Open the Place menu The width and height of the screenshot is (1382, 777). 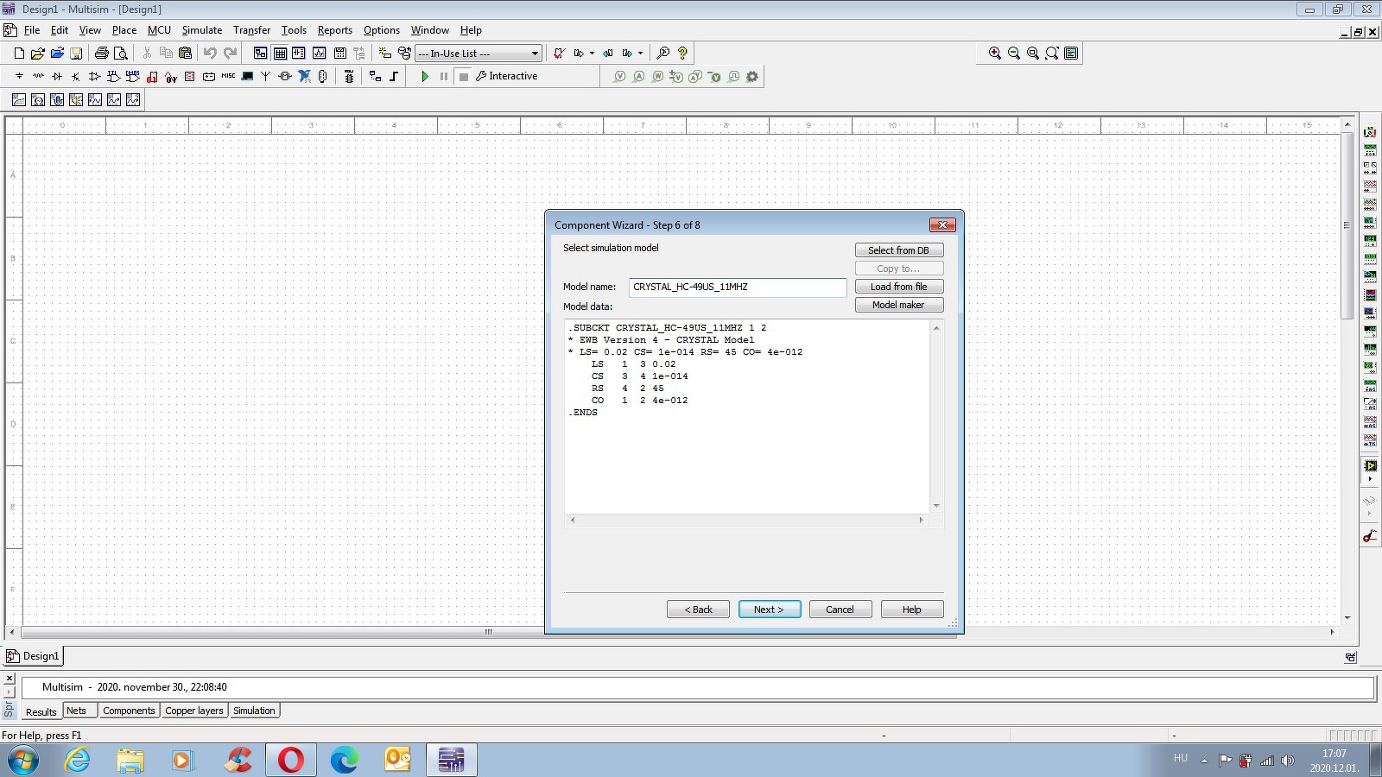point(124,30)
